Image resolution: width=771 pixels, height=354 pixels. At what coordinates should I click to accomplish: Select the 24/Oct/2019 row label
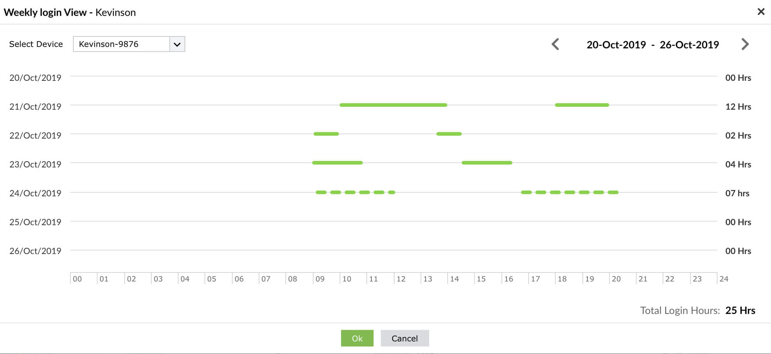coord(36,193)
